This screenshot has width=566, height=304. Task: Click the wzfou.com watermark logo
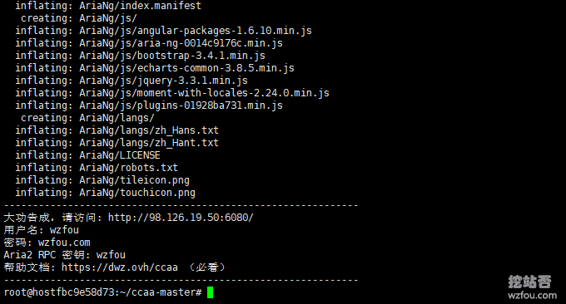coord(532,287)
